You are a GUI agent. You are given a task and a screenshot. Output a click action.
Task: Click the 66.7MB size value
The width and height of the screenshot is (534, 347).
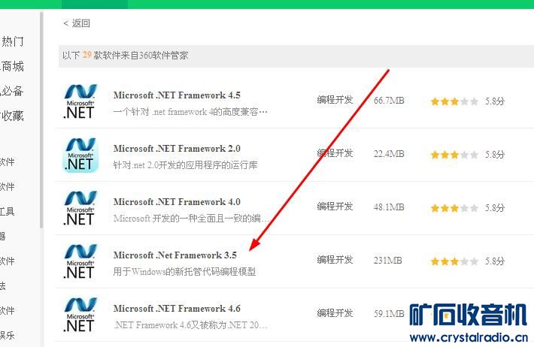point(389,101)
